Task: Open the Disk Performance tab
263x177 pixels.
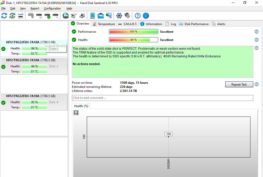Action: 194,24
